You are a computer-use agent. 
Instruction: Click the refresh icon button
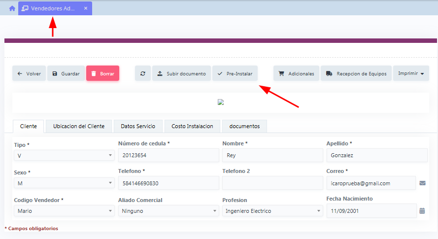(x=143, y=73)
